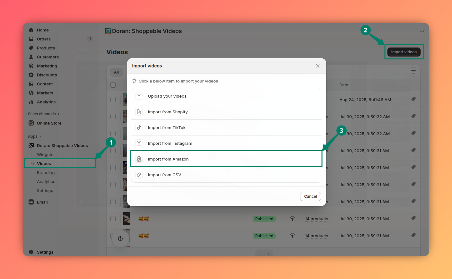
Task: Click the Shopify file icon in dialog
Action: 139,112
